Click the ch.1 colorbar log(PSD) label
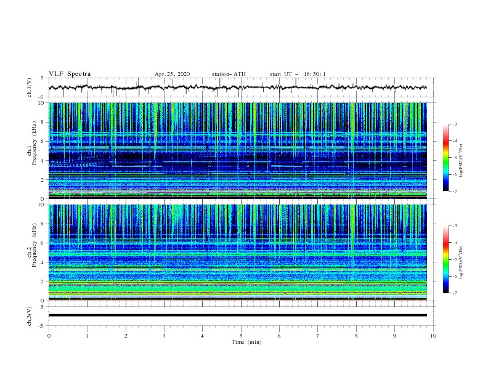 coord(462,161)
